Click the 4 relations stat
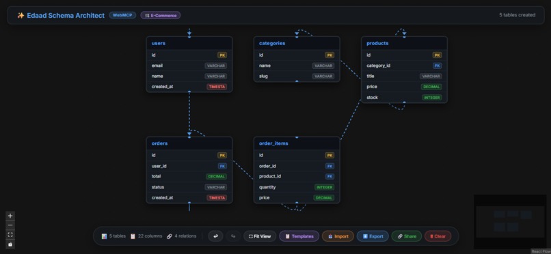The width and height of the screenshot is (551, 254). point(181,236)
